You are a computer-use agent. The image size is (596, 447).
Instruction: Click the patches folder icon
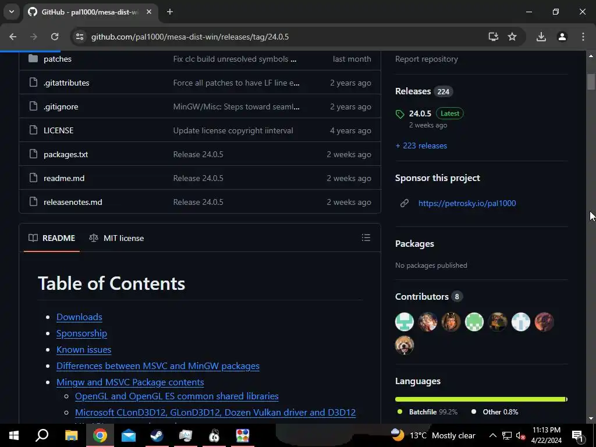coord(33,59)
